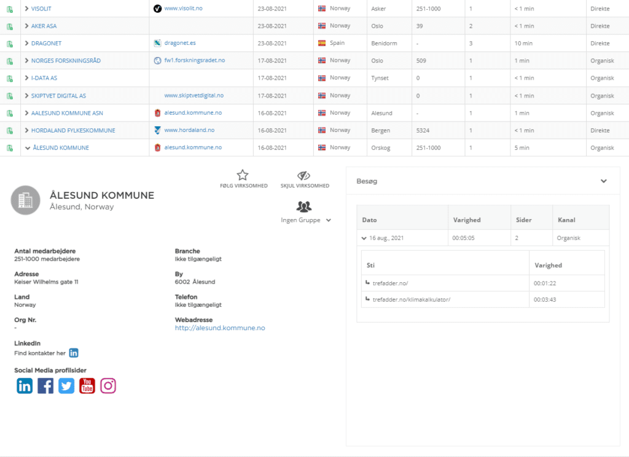Click the NORGES FORSKNINGSRÅD company name
629x457 pixels.
pyautogui.click(x=66, y=61)
